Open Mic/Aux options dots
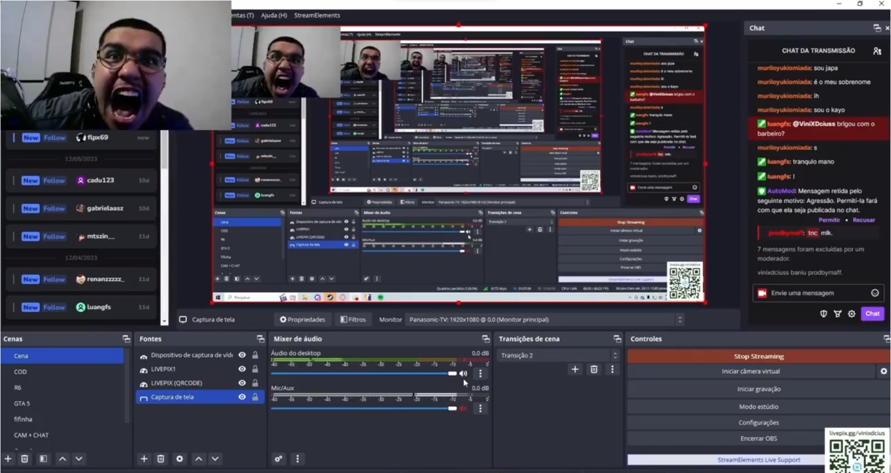 coord(481,408)
